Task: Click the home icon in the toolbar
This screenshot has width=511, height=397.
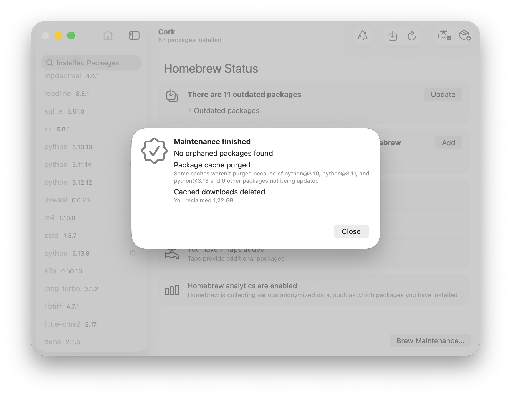Action: coord(108,35)
